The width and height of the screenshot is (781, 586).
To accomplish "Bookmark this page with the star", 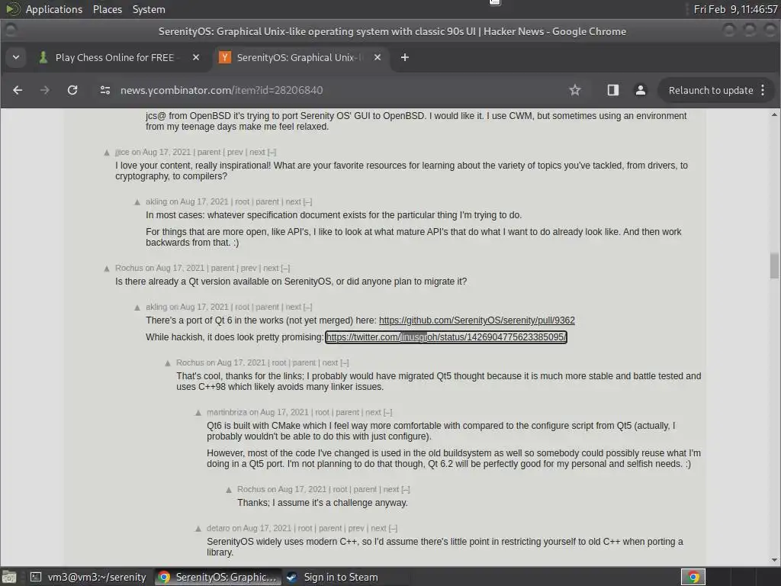I will [x=575, y=90].
